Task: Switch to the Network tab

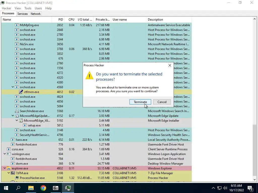Action: (36, 14)
